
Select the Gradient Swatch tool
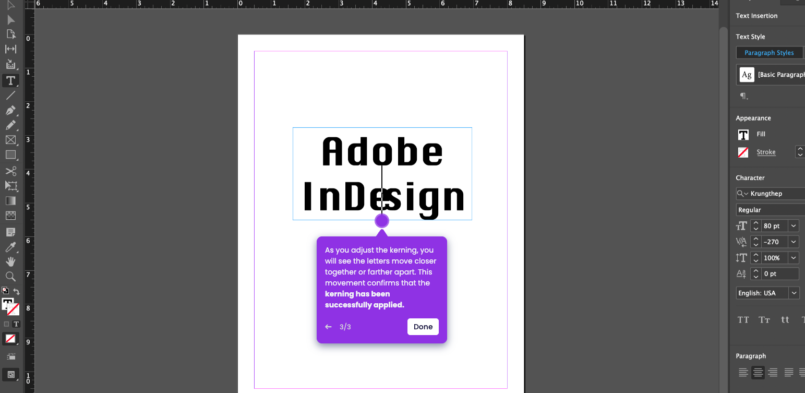[x=10, y=200]
